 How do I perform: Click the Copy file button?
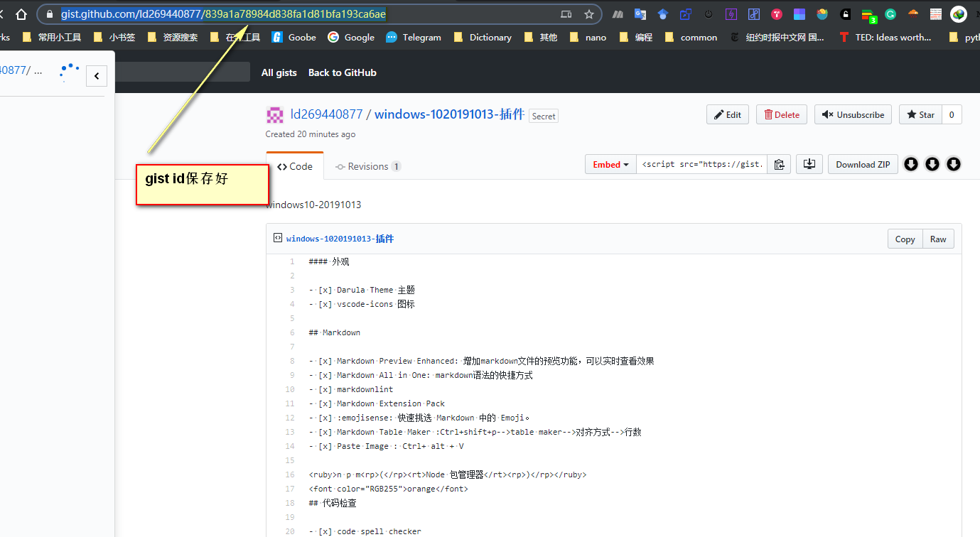(905, 239)
